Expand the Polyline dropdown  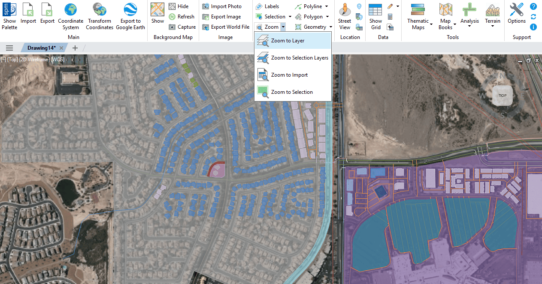327,6
